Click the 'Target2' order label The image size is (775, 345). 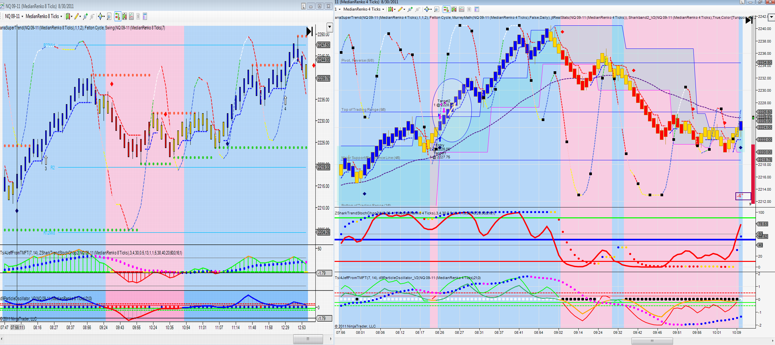coord(444,101)
